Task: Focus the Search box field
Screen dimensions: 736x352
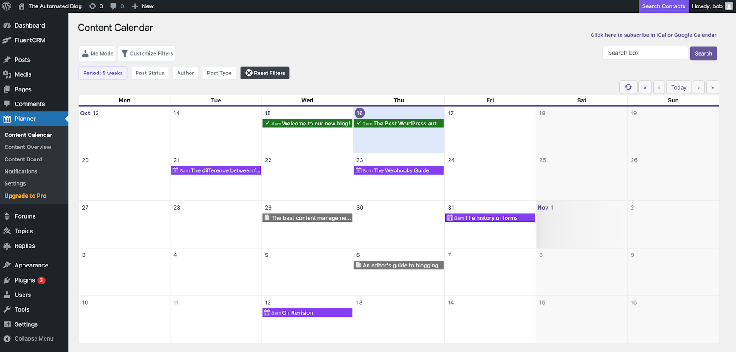Action: [x=645, y=53]
